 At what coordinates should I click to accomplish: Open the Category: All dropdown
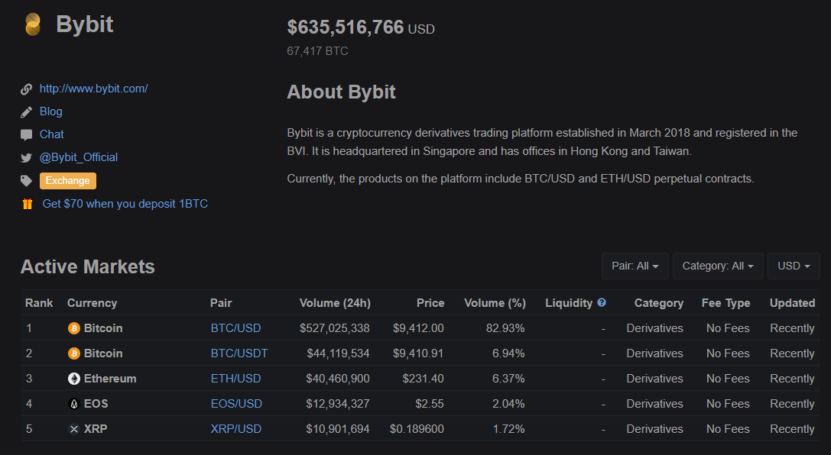pyautogui.click(x=718, y=266)
